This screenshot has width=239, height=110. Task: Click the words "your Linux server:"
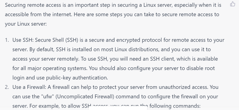[x=26, y=24]
